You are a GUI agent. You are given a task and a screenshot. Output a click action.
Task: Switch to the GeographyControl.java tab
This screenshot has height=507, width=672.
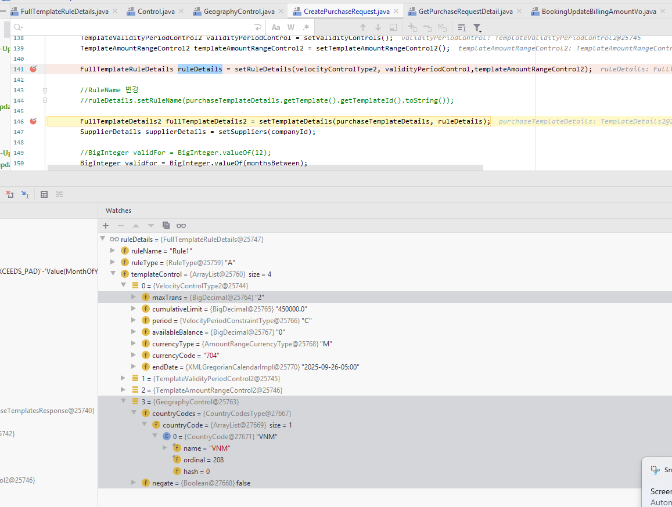239,11
